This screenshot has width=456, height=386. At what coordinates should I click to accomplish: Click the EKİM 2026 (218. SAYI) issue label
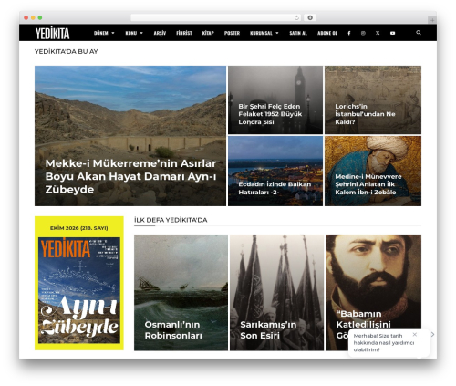[79, 228]
